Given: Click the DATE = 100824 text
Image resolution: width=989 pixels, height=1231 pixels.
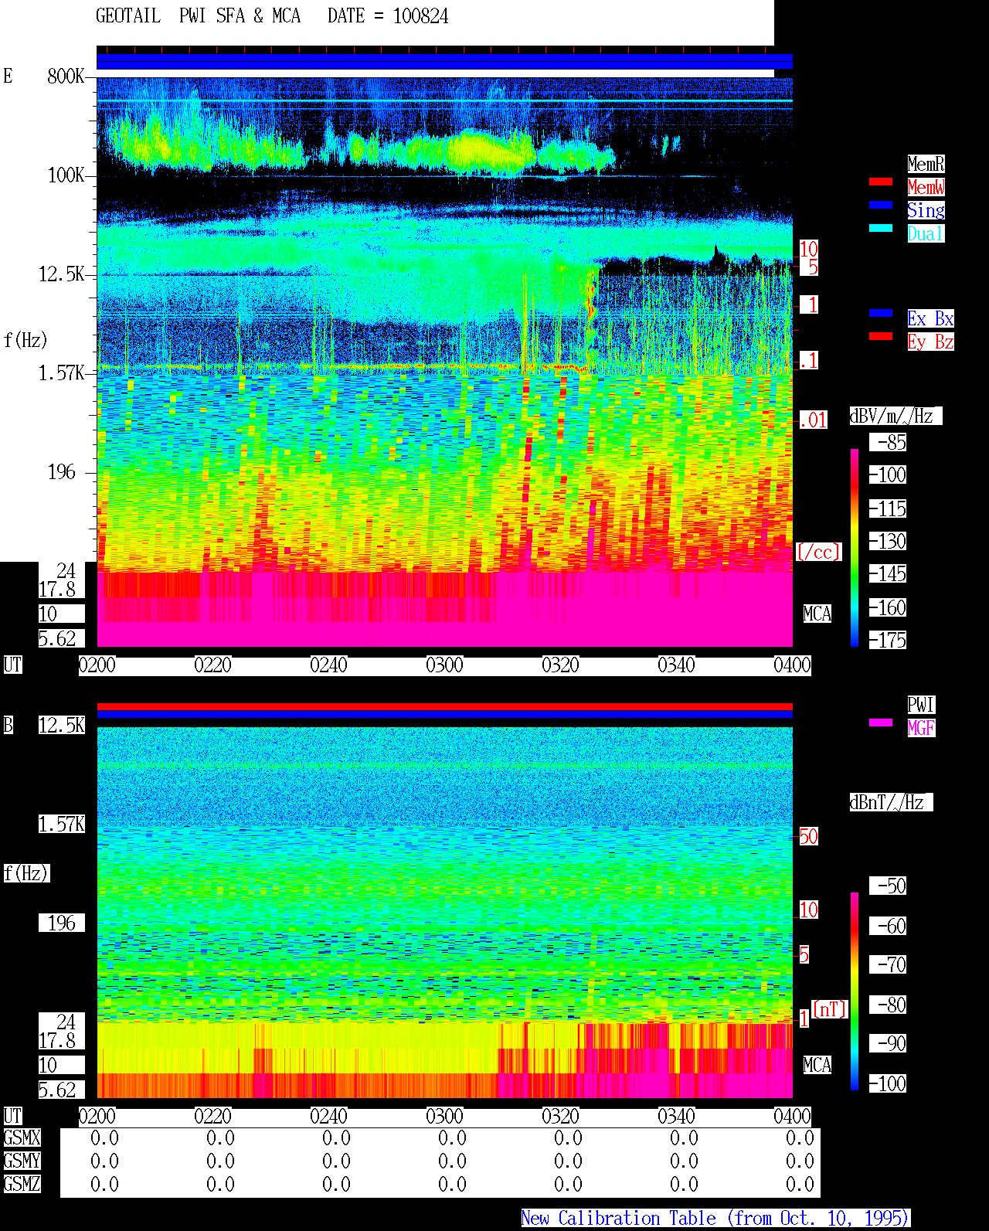Looking at the screenshot, I should pyautogui.click(x=388, y=16).
